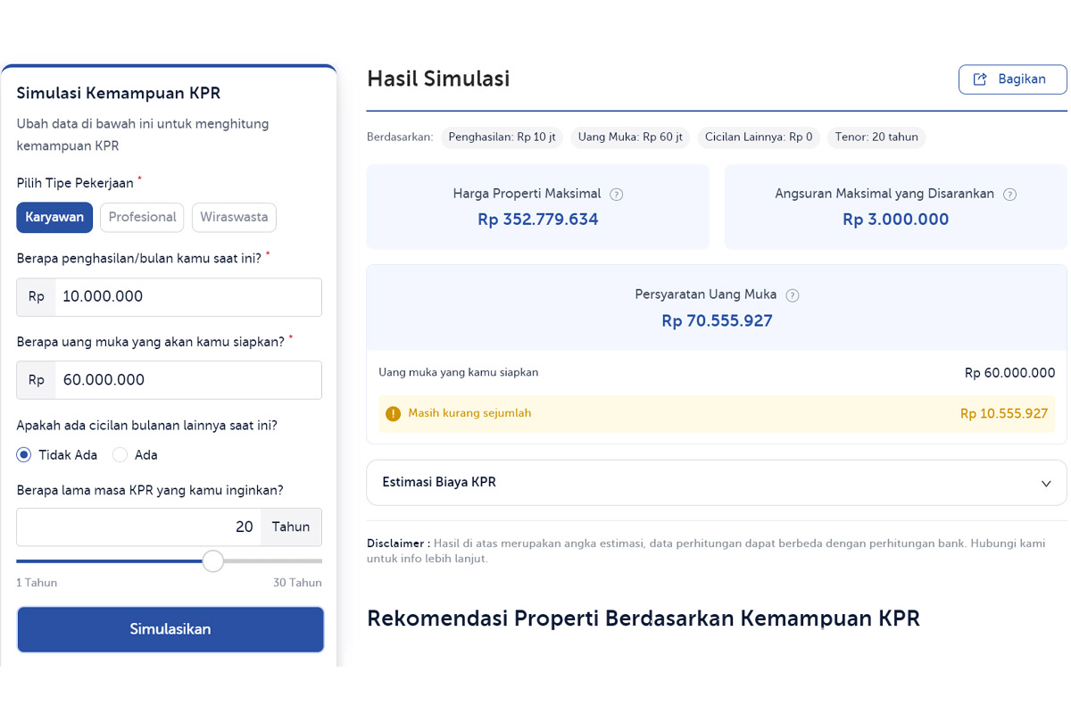The width and height of the screenshot is (1071, 714).
Task: Click the question mark near Persyaratan Uang Muka
Action: click(793, 295)
